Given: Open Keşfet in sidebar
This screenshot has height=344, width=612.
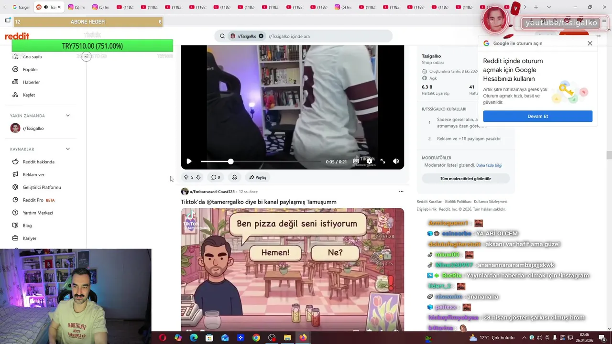Looking at the screenshot, I should (29, 95).
